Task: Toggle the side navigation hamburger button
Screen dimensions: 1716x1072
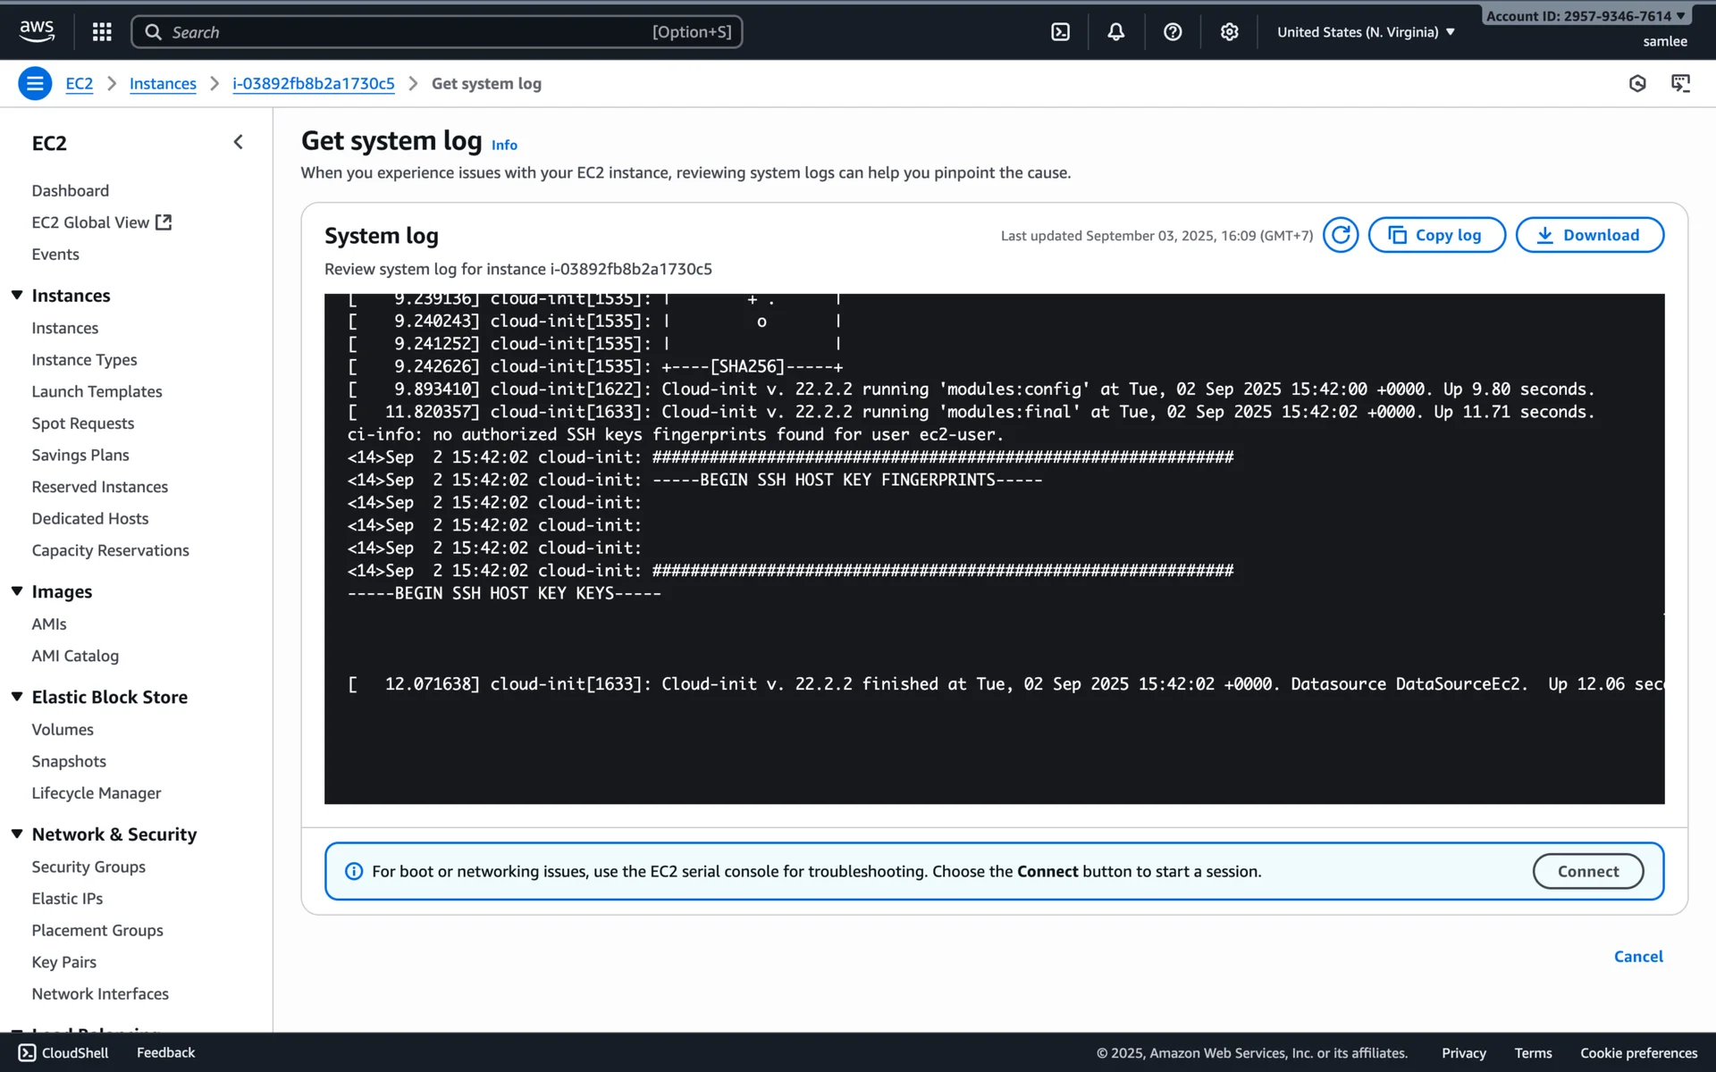Action: [x=35, y=84]
